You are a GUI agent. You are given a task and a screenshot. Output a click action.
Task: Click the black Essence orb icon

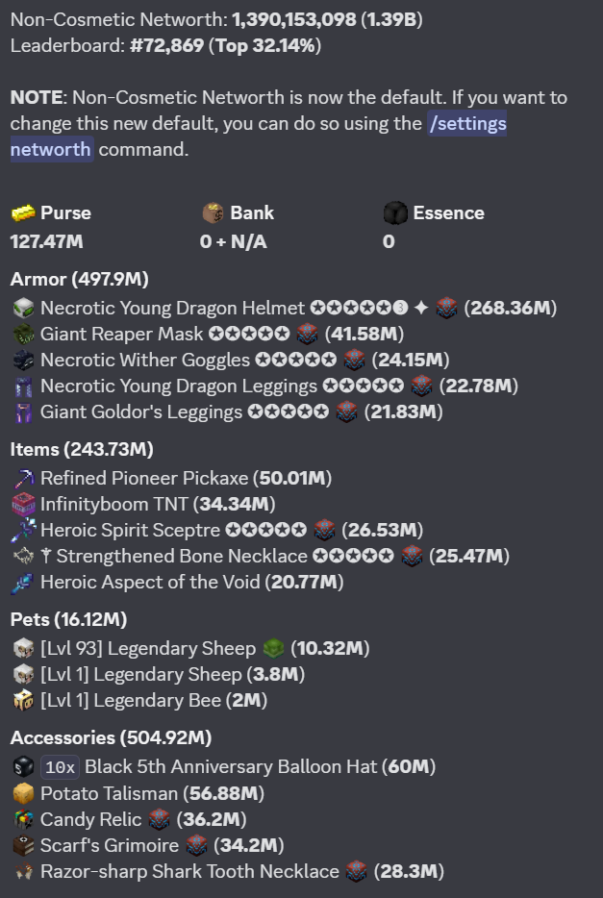[x=395, y=213]
